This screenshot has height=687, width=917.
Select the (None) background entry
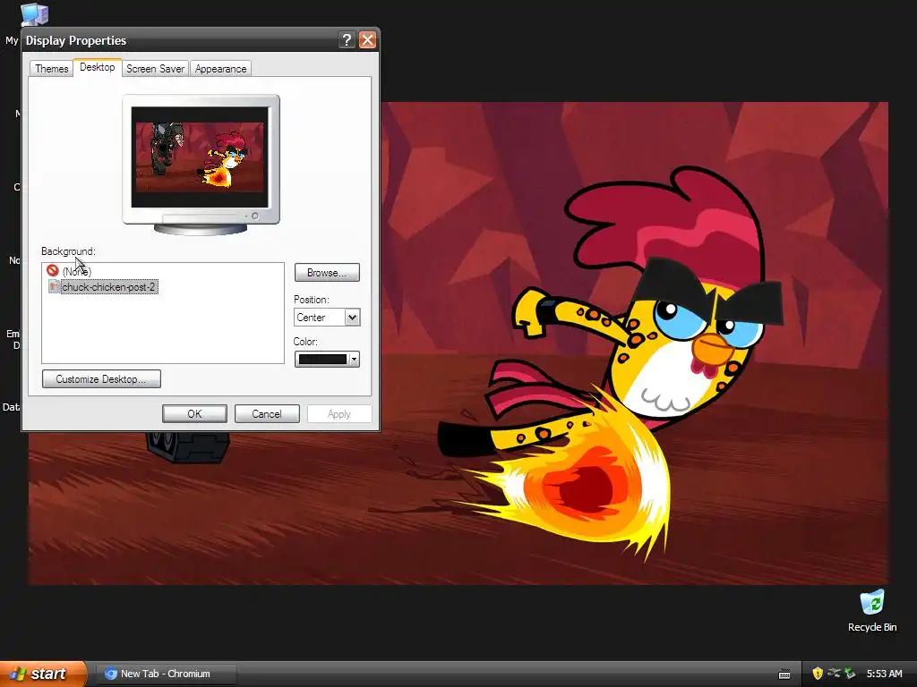77,271
